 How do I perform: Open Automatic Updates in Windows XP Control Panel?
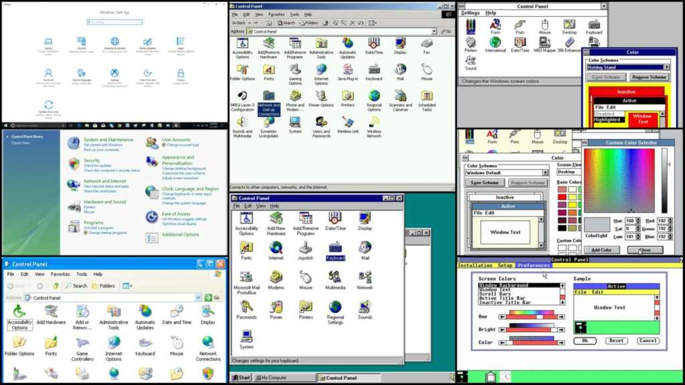point(145,317)
